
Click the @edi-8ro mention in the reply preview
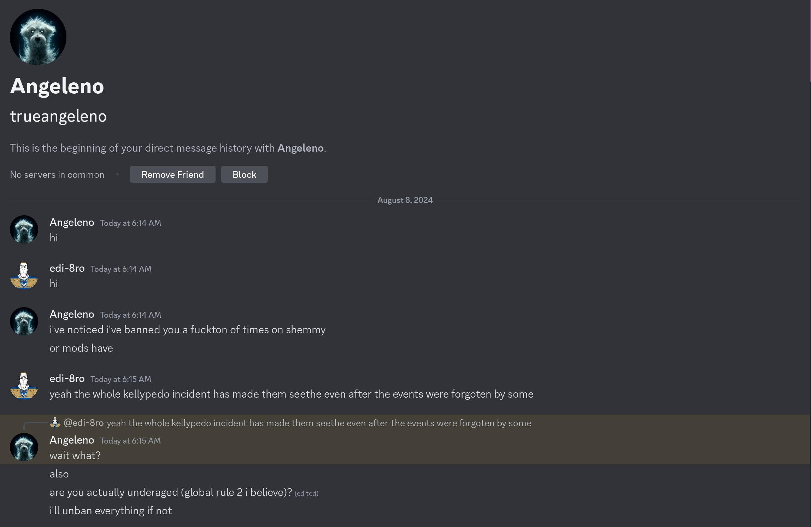click(84, 423)
